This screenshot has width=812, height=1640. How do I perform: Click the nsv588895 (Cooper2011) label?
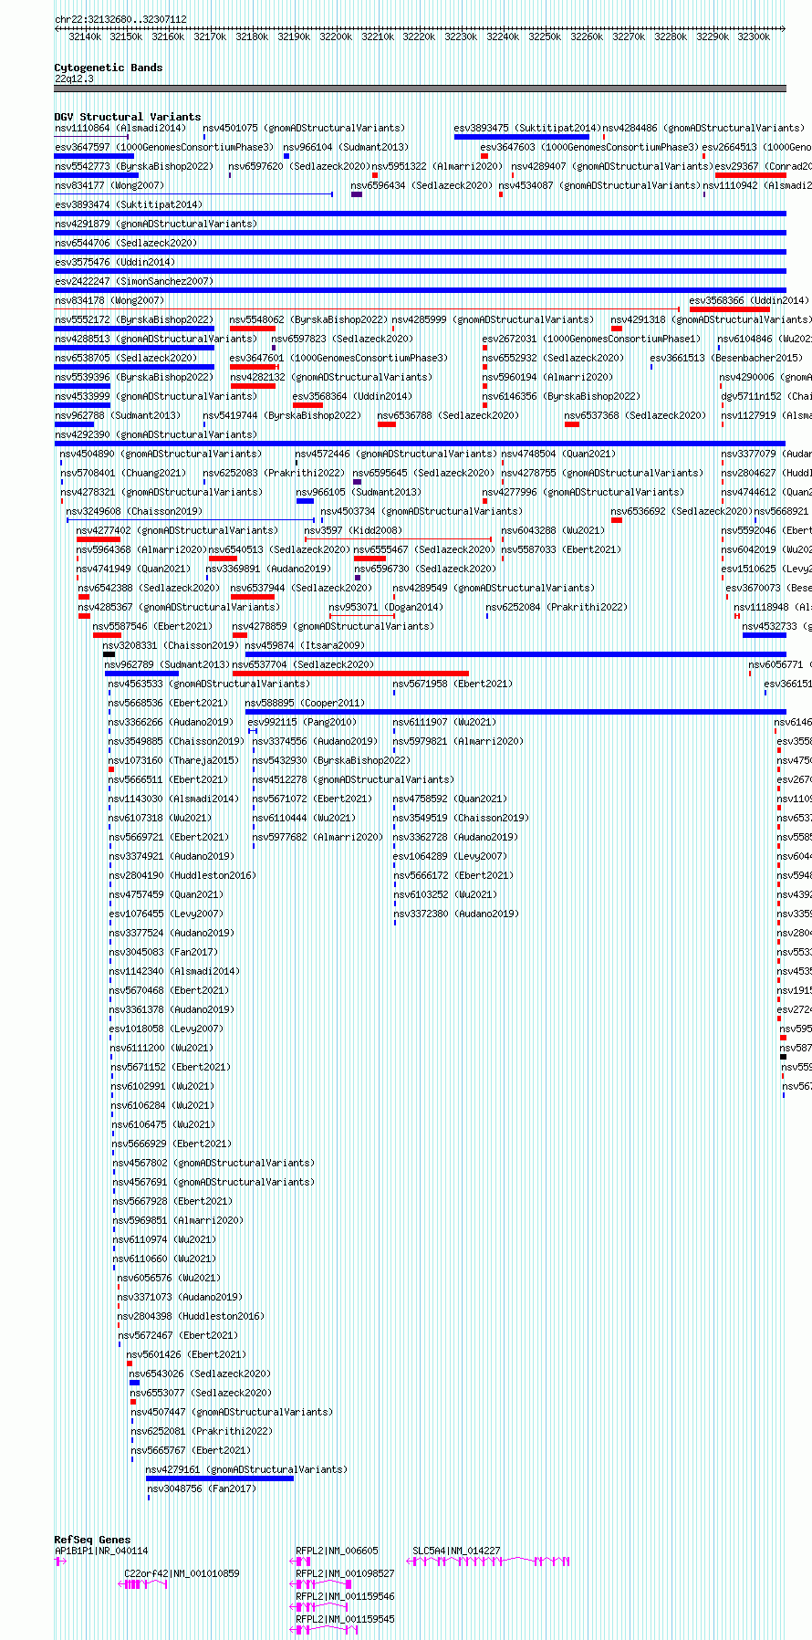coord(305,704)
